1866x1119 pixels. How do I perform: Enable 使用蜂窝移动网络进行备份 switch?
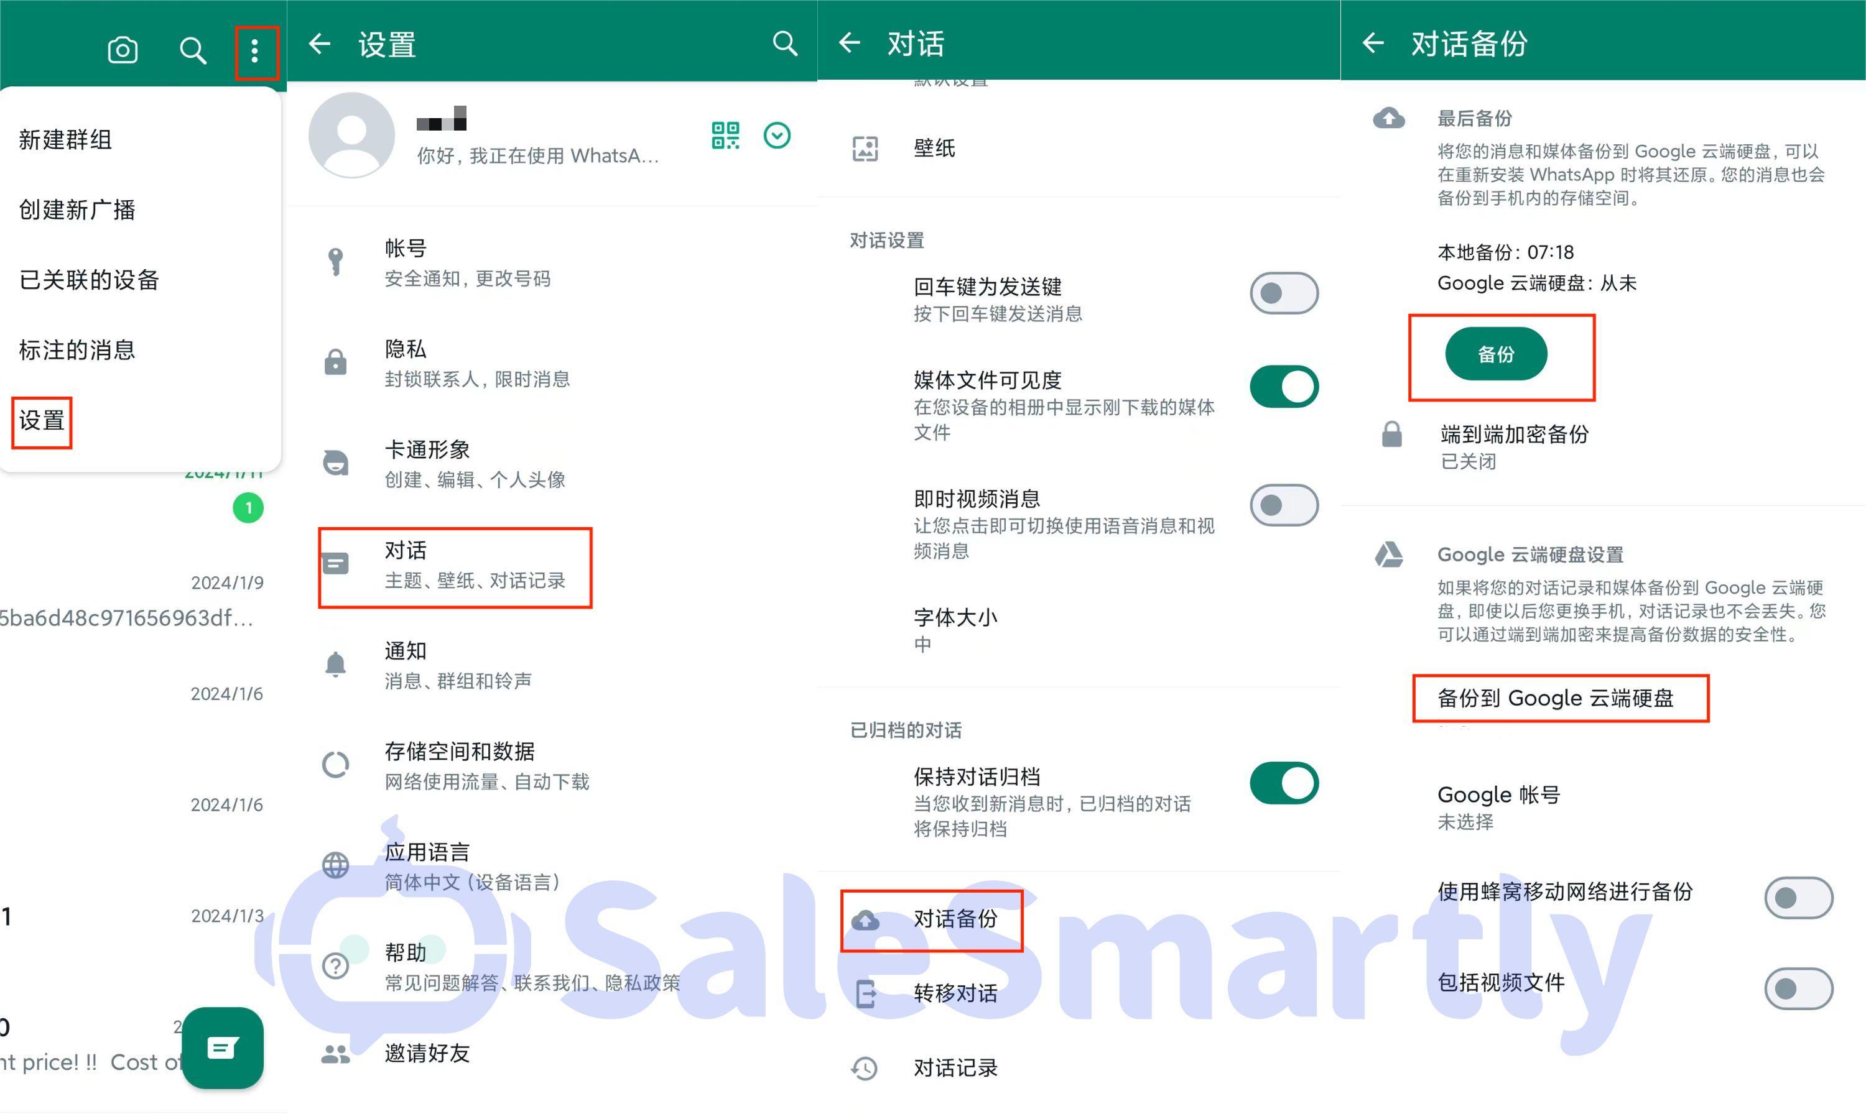click(x=1798, y=897)
